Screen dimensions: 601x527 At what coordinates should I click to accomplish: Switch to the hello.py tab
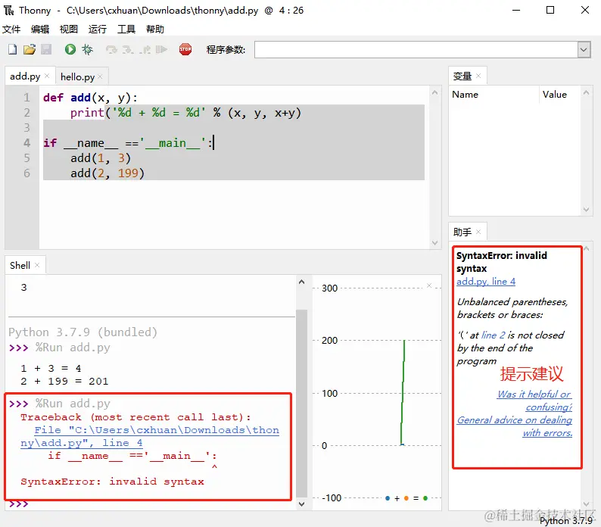(x=77, y=76)
